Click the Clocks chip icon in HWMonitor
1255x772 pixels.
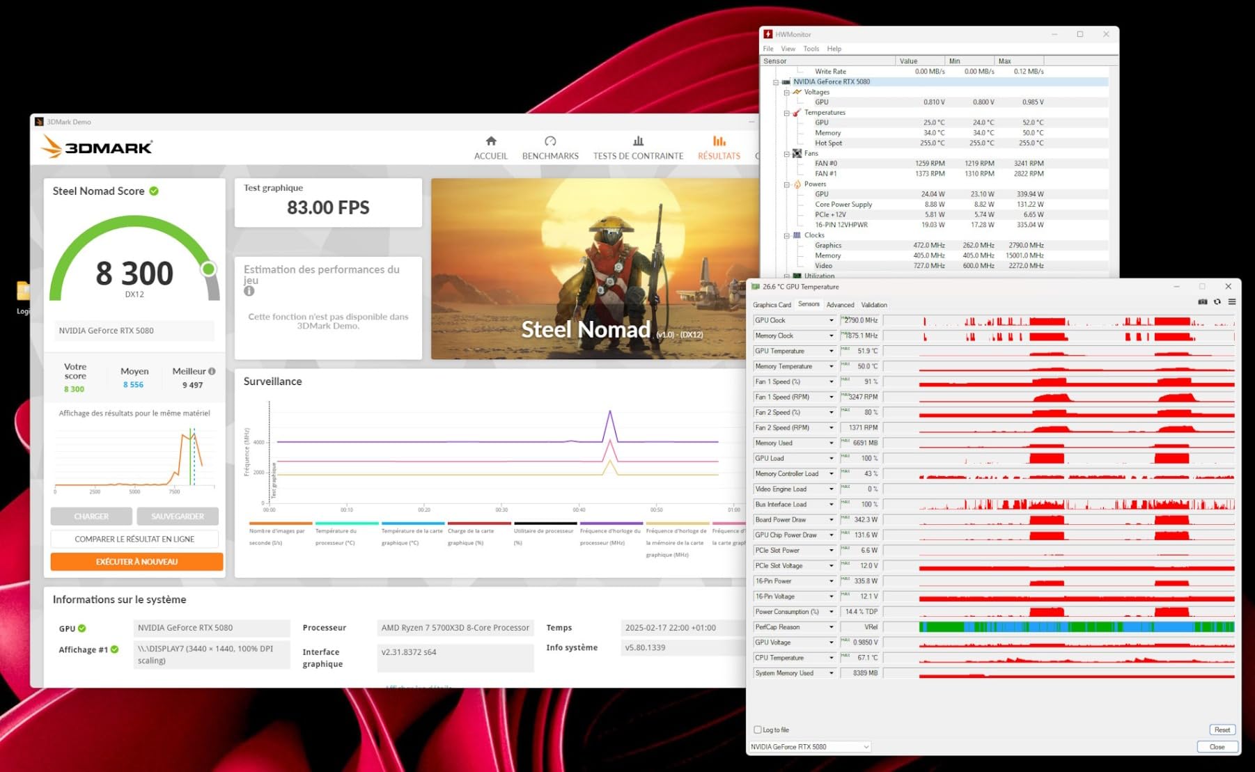[x=797, y=235]
